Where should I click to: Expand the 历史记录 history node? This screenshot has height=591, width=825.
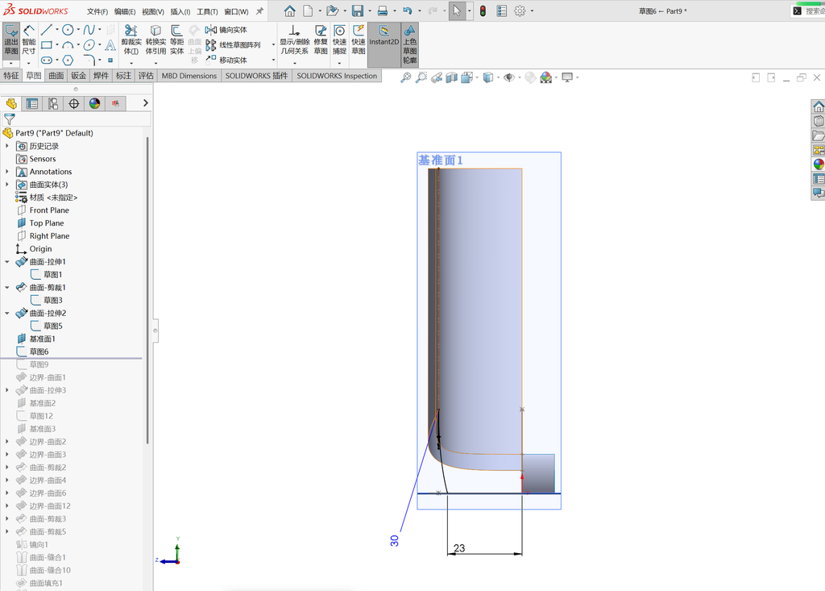[6, 146]
